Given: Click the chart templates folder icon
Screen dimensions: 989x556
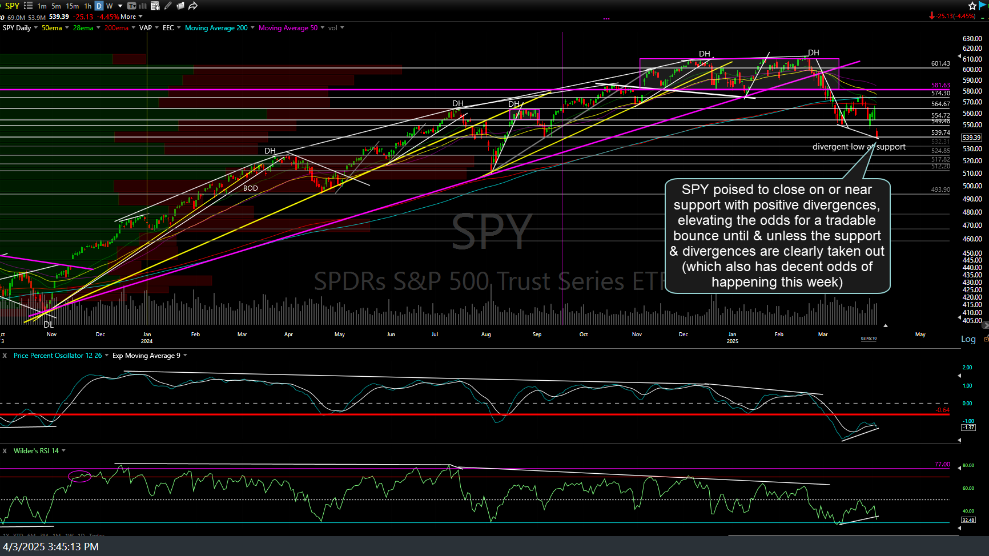Looking at the screenshot, I should 180,6.
